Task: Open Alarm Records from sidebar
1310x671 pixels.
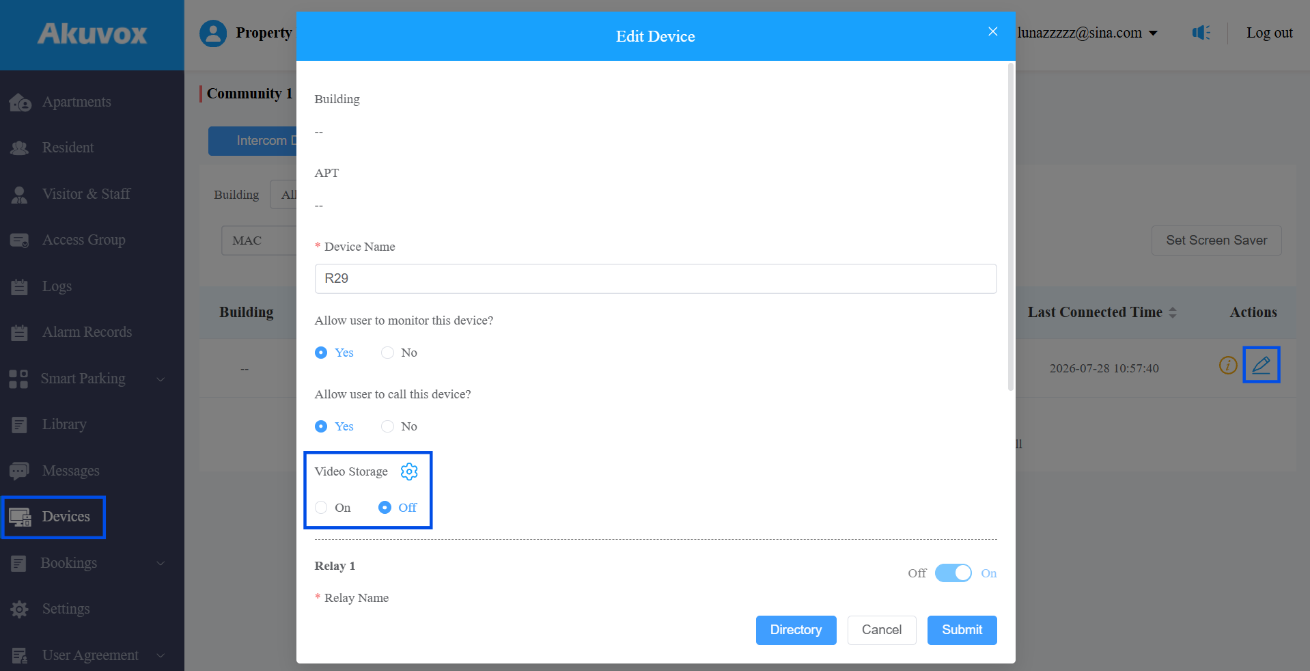Action: pyautogui.click(x=87, y=332)
